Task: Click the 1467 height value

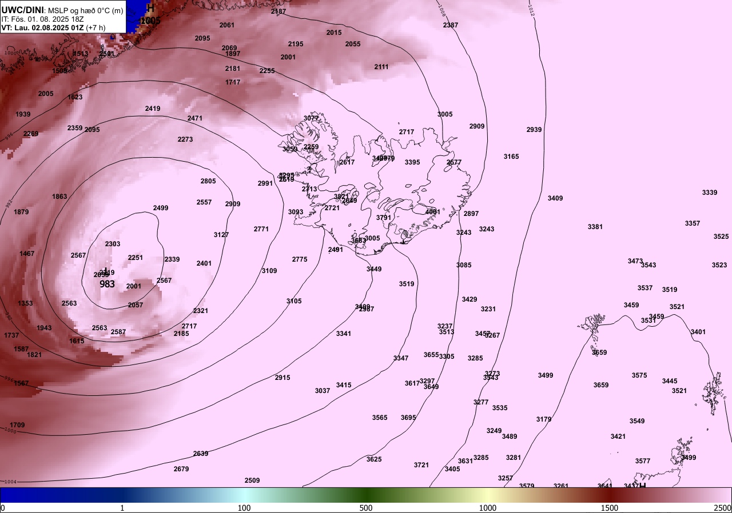Action: 27,254
